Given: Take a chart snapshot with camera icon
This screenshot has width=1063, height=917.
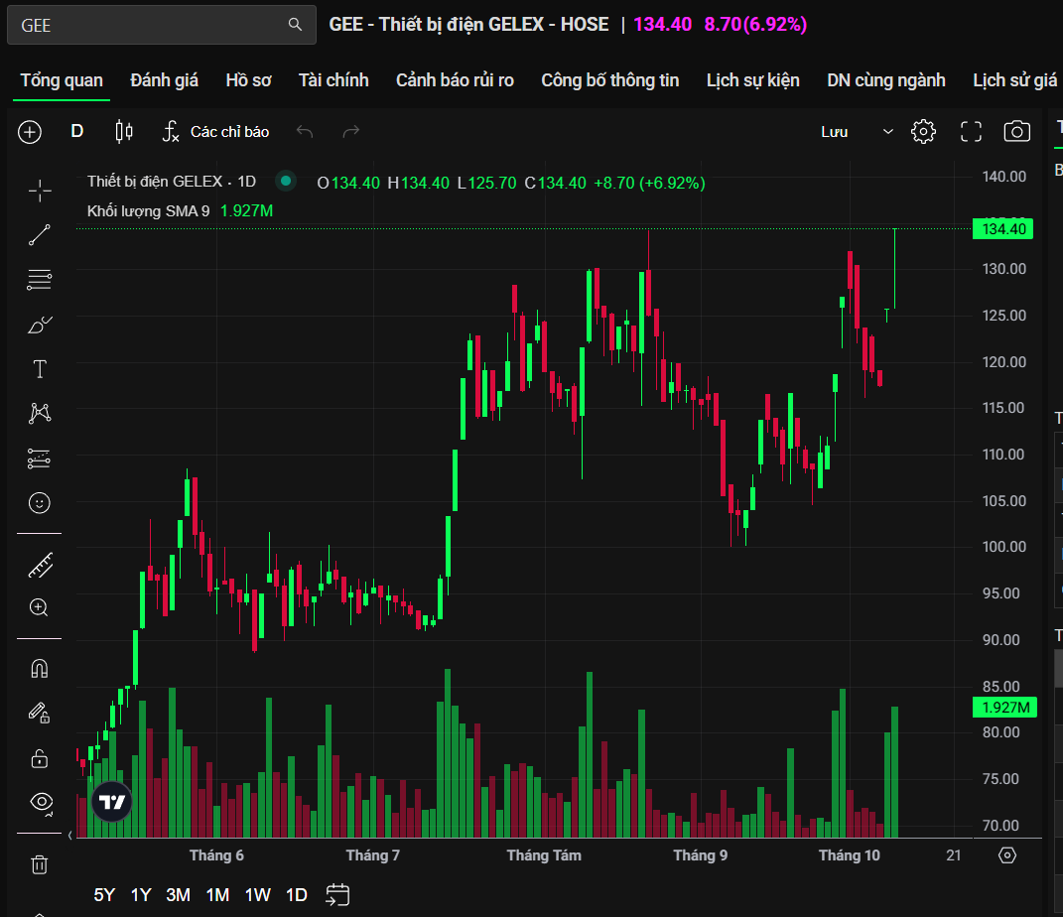Looking at the screenshot, I should (x=1016, y=131).
